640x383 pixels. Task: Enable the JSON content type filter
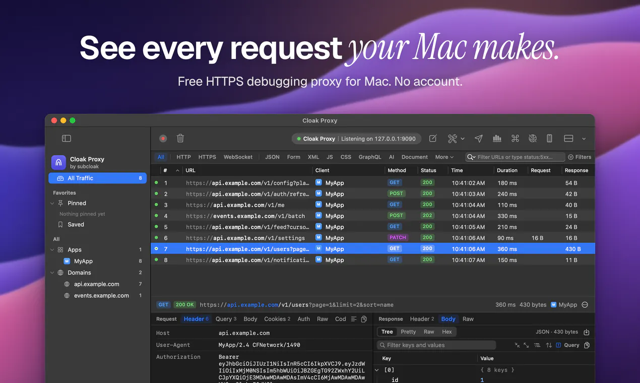point(272,157)
